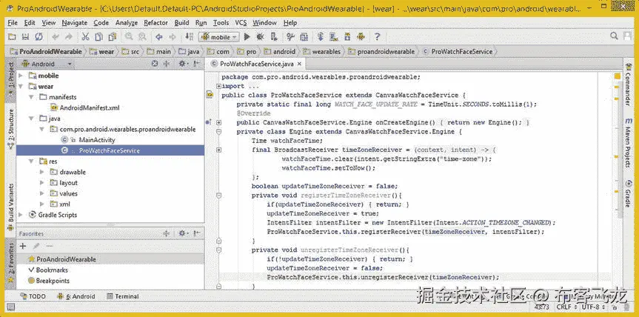Click the Redo arrow icon
This screenshot has height=317, width=639.
(x=68, y=37)
